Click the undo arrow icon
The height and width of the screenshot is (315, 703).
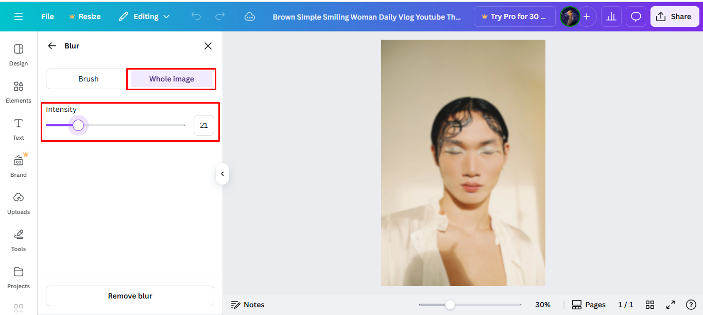coord(196,16)
